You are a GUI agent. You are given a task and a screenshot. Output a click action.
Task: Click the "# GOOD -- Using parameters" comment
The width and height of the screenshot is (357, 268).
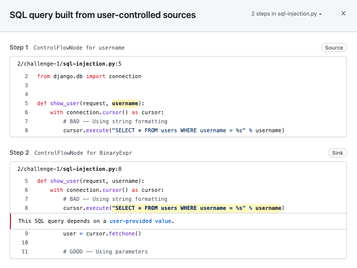pyautogui.click(x=105, y=251)
